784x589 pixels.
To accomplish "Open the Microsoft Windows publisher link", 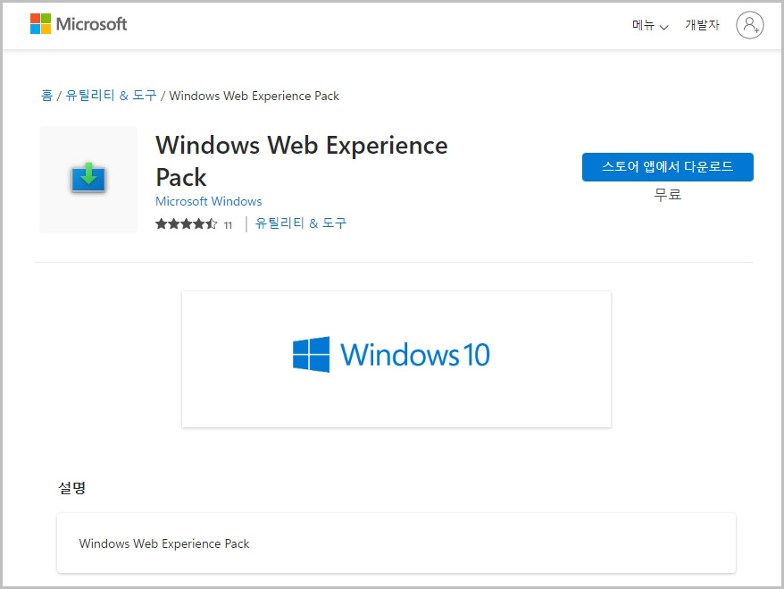I will click(x=208, y=201).
